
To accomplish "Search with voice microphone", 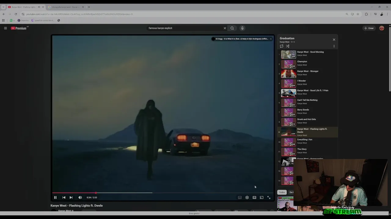I will (x=242, y=28).
